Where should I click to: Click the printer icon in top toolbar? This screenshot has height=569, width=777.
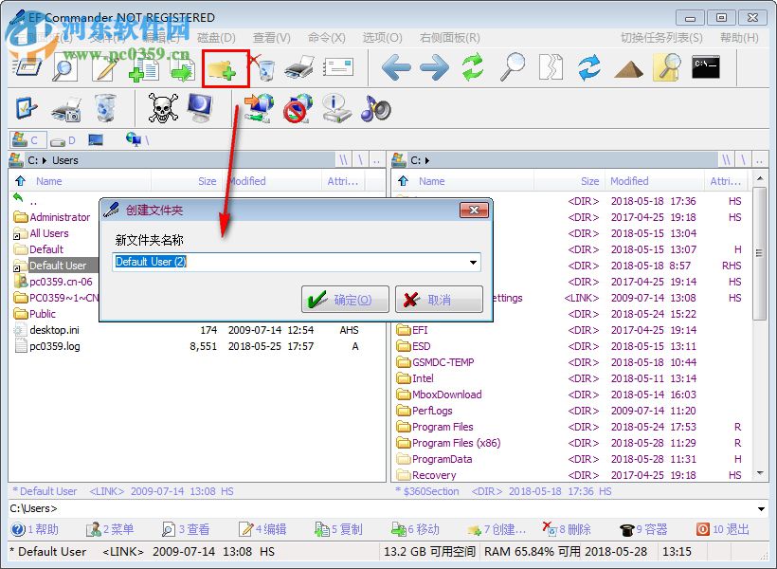(x=299, y=67)
